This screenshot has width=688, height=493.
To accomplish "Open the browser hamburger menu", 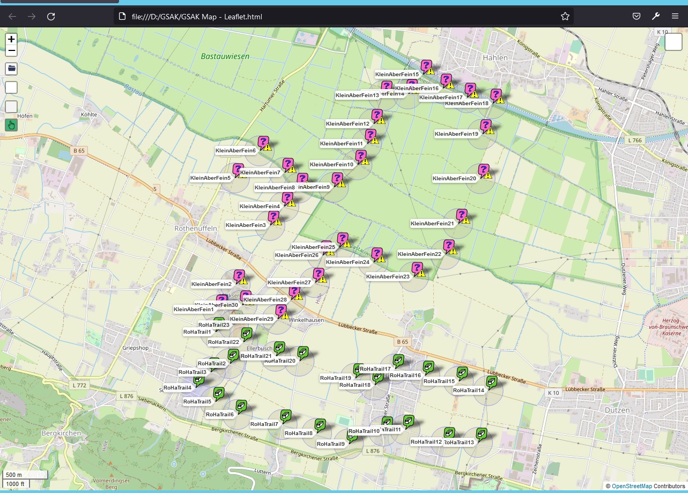I will click(675, 17).
